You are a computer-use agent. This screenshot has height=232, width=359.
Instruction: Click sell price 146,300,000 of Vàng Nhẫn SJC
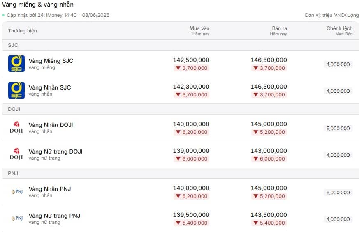269,87
